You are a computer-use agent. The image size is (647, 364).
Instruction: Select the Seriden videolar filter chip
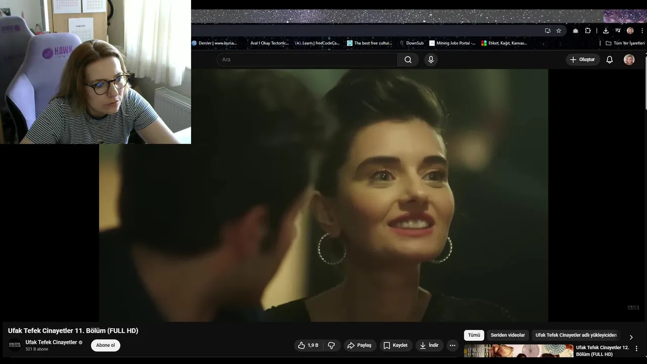pyautogui.click(x=507, y=335)
